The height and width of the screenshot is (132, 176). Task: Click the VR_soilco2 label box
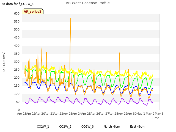33,11
